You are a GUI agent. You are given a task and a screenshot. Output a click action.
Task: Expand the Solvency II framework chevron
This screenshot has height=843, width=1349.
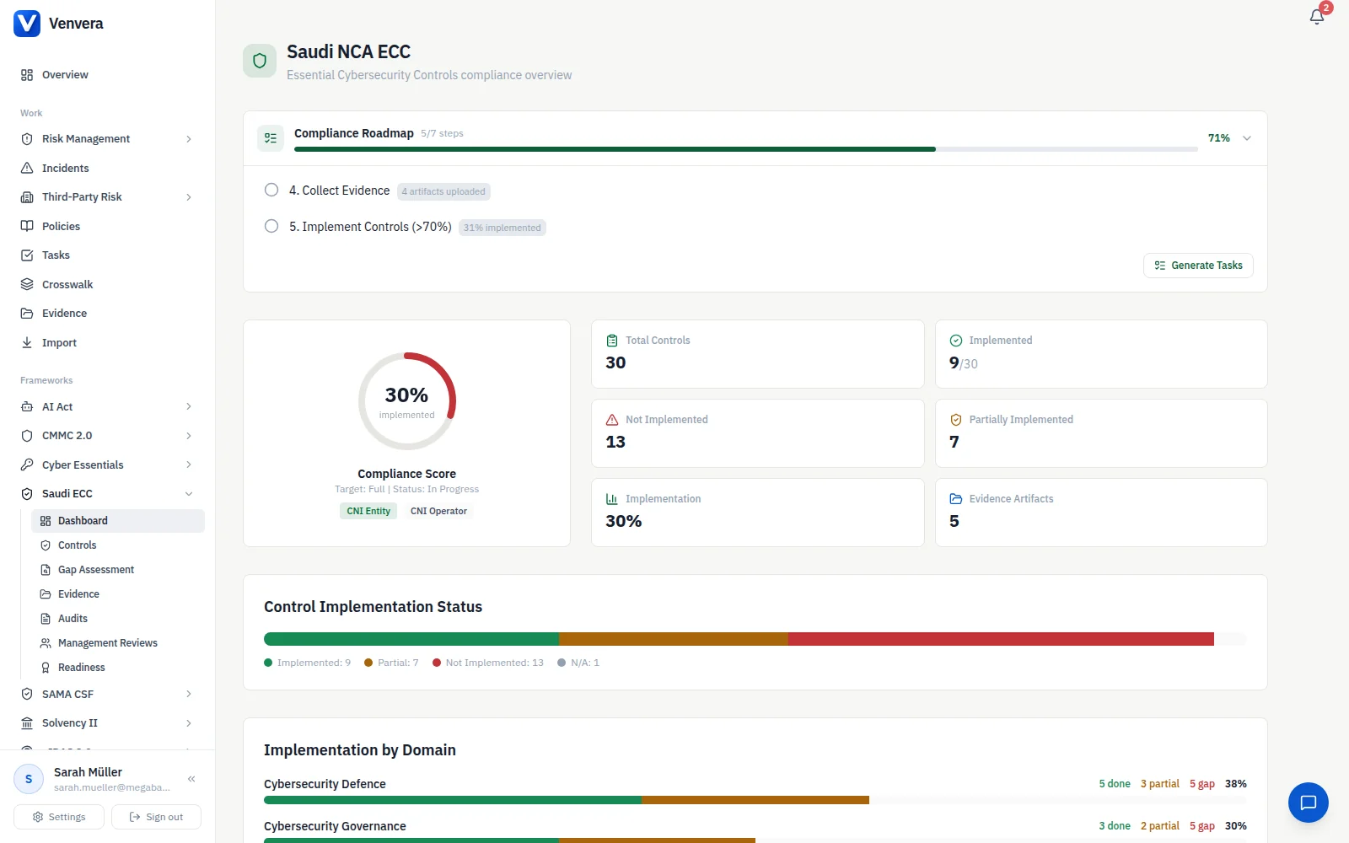[x=189, y=723]
